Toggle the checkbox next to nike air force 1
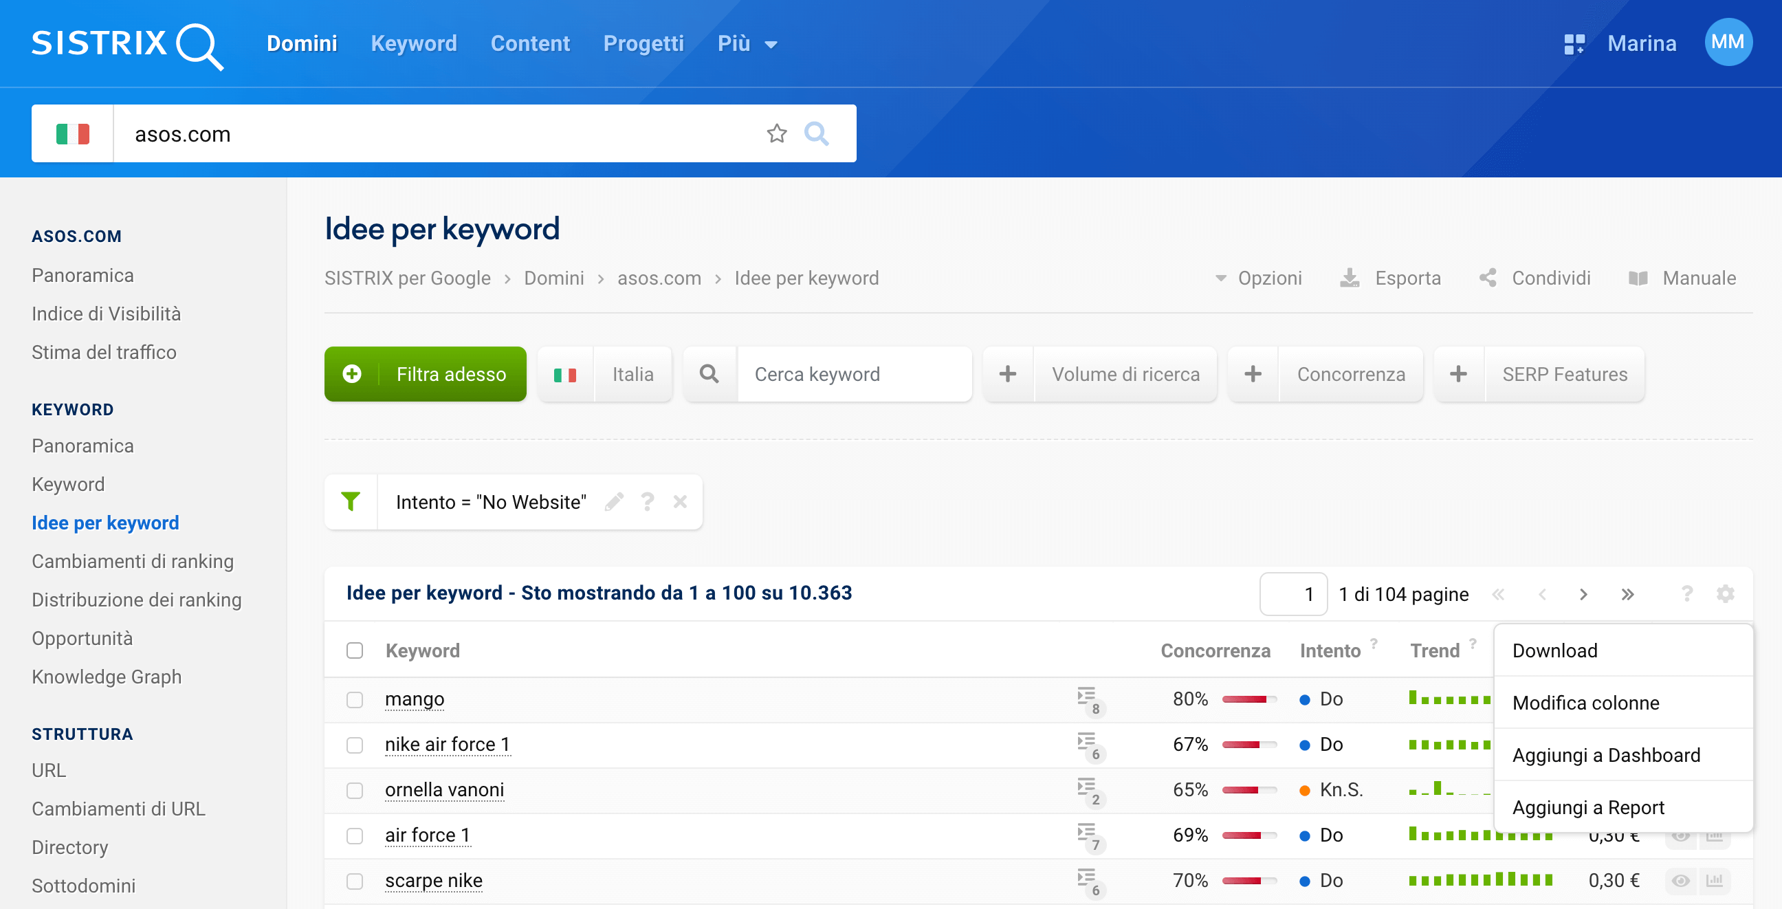Screen dimensions: 1782x909 click(x=355, y=743)
